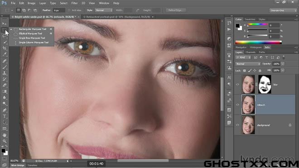
Task: Select the Eyedropper tool
Action: point(5,54)
